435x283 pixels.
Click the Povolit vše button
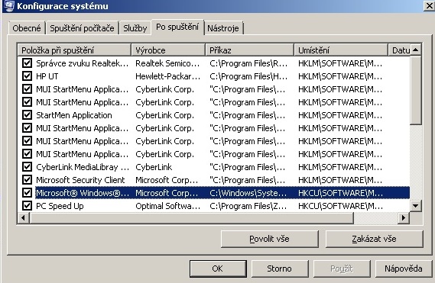pyautogui.click(x=269, y=239)
